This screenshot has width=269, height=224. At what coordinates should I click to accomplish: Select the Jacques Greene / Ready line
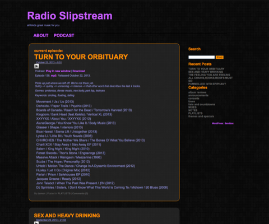(59, 179)
